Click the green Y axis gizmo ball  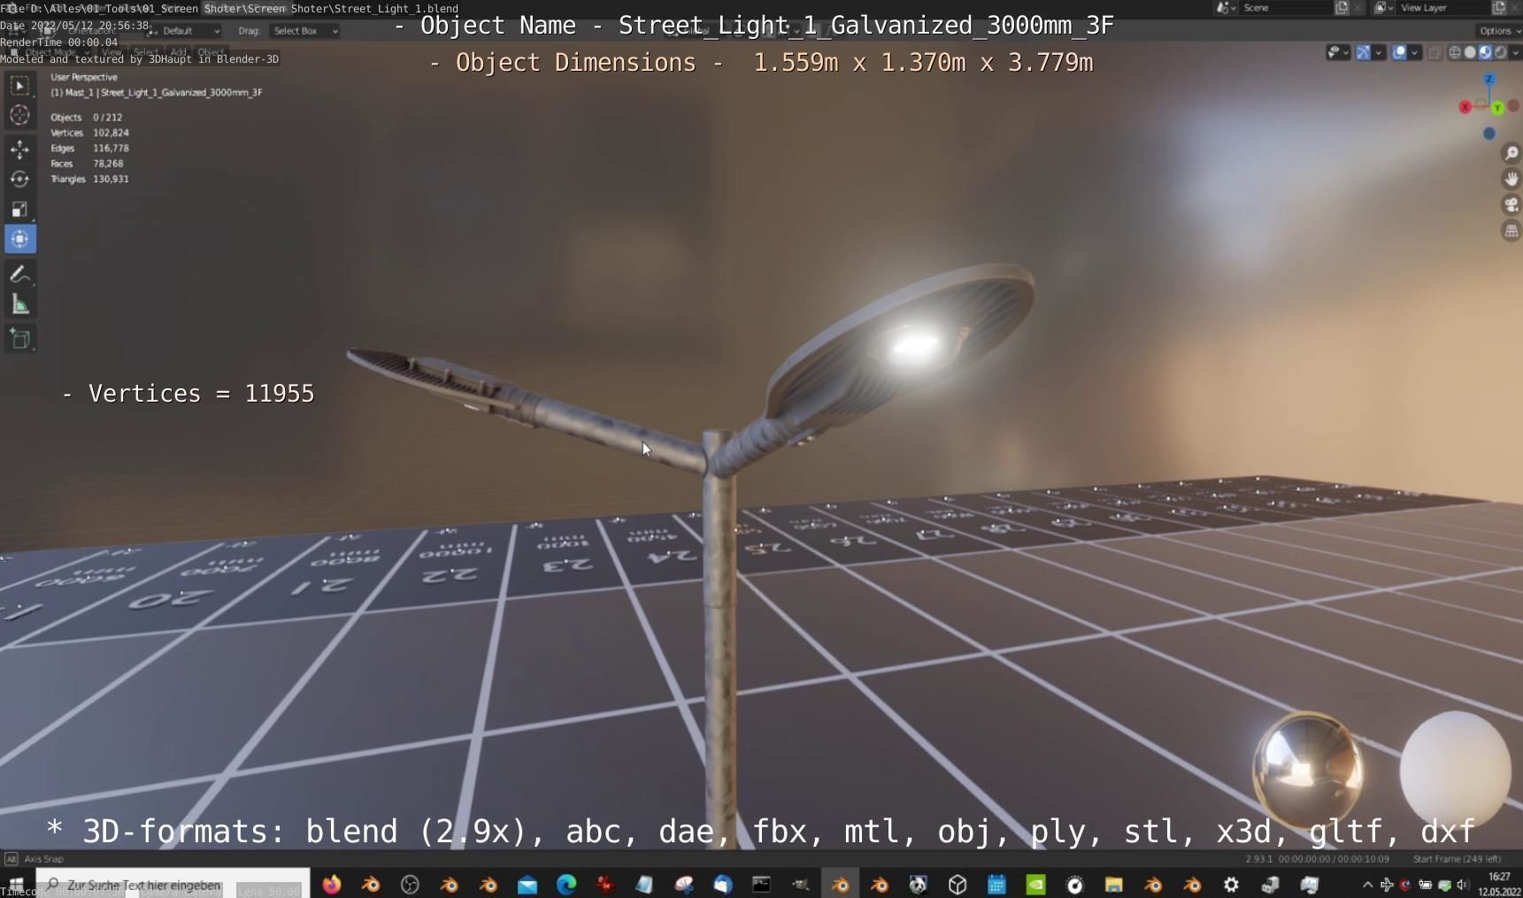click(x=1497, y=108)
